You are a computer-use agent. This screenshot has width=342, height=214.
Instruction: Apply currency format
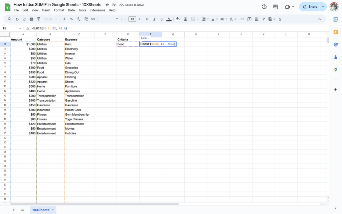(x=64, y=19)
